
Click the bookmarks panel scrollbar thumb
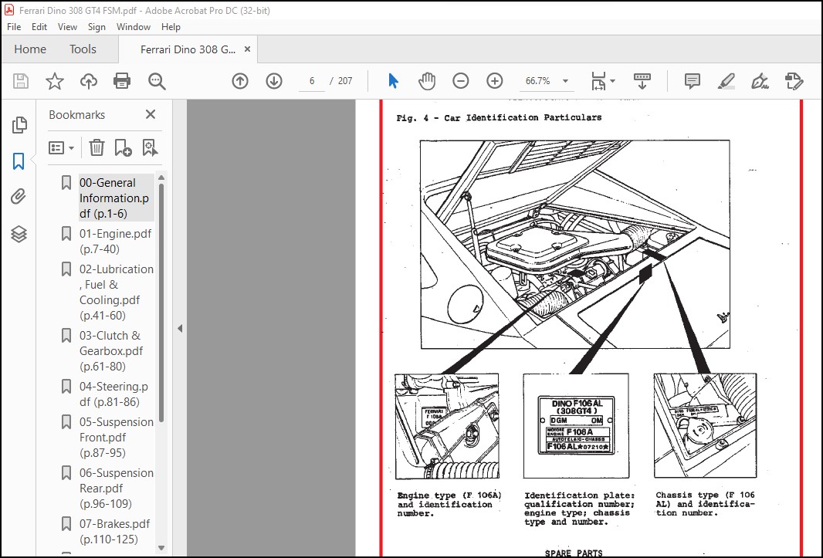161,303
